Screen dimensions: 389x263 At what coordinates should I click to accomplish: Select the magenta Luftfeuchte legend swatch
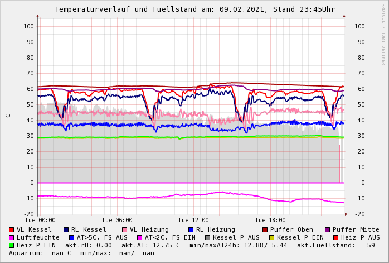coord(12,237)
